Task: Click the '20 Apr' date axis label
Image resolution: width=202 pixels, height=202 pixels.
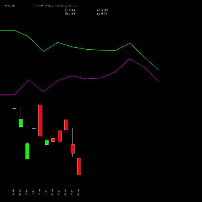Action: point(52,192)
